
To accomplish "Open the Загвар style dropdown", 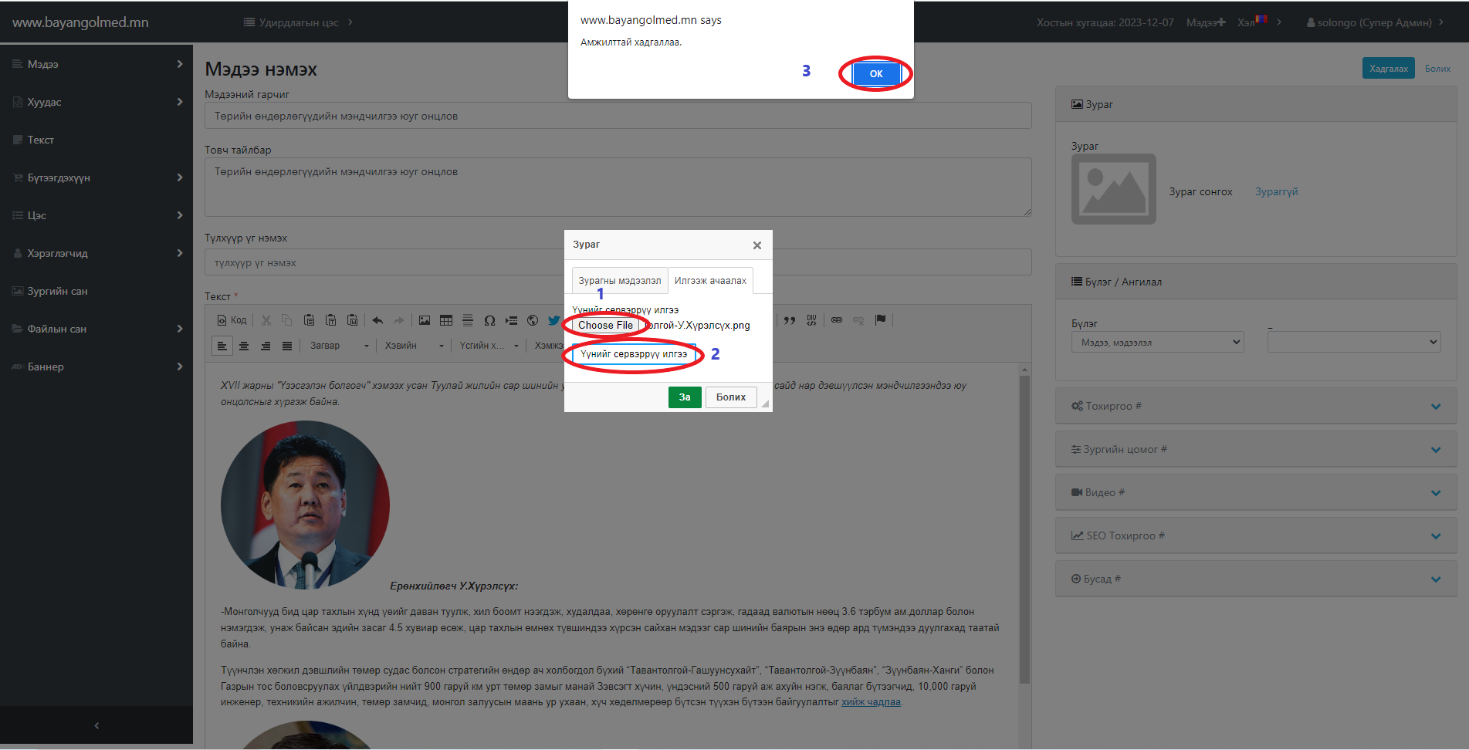I will tap(340, 346).
